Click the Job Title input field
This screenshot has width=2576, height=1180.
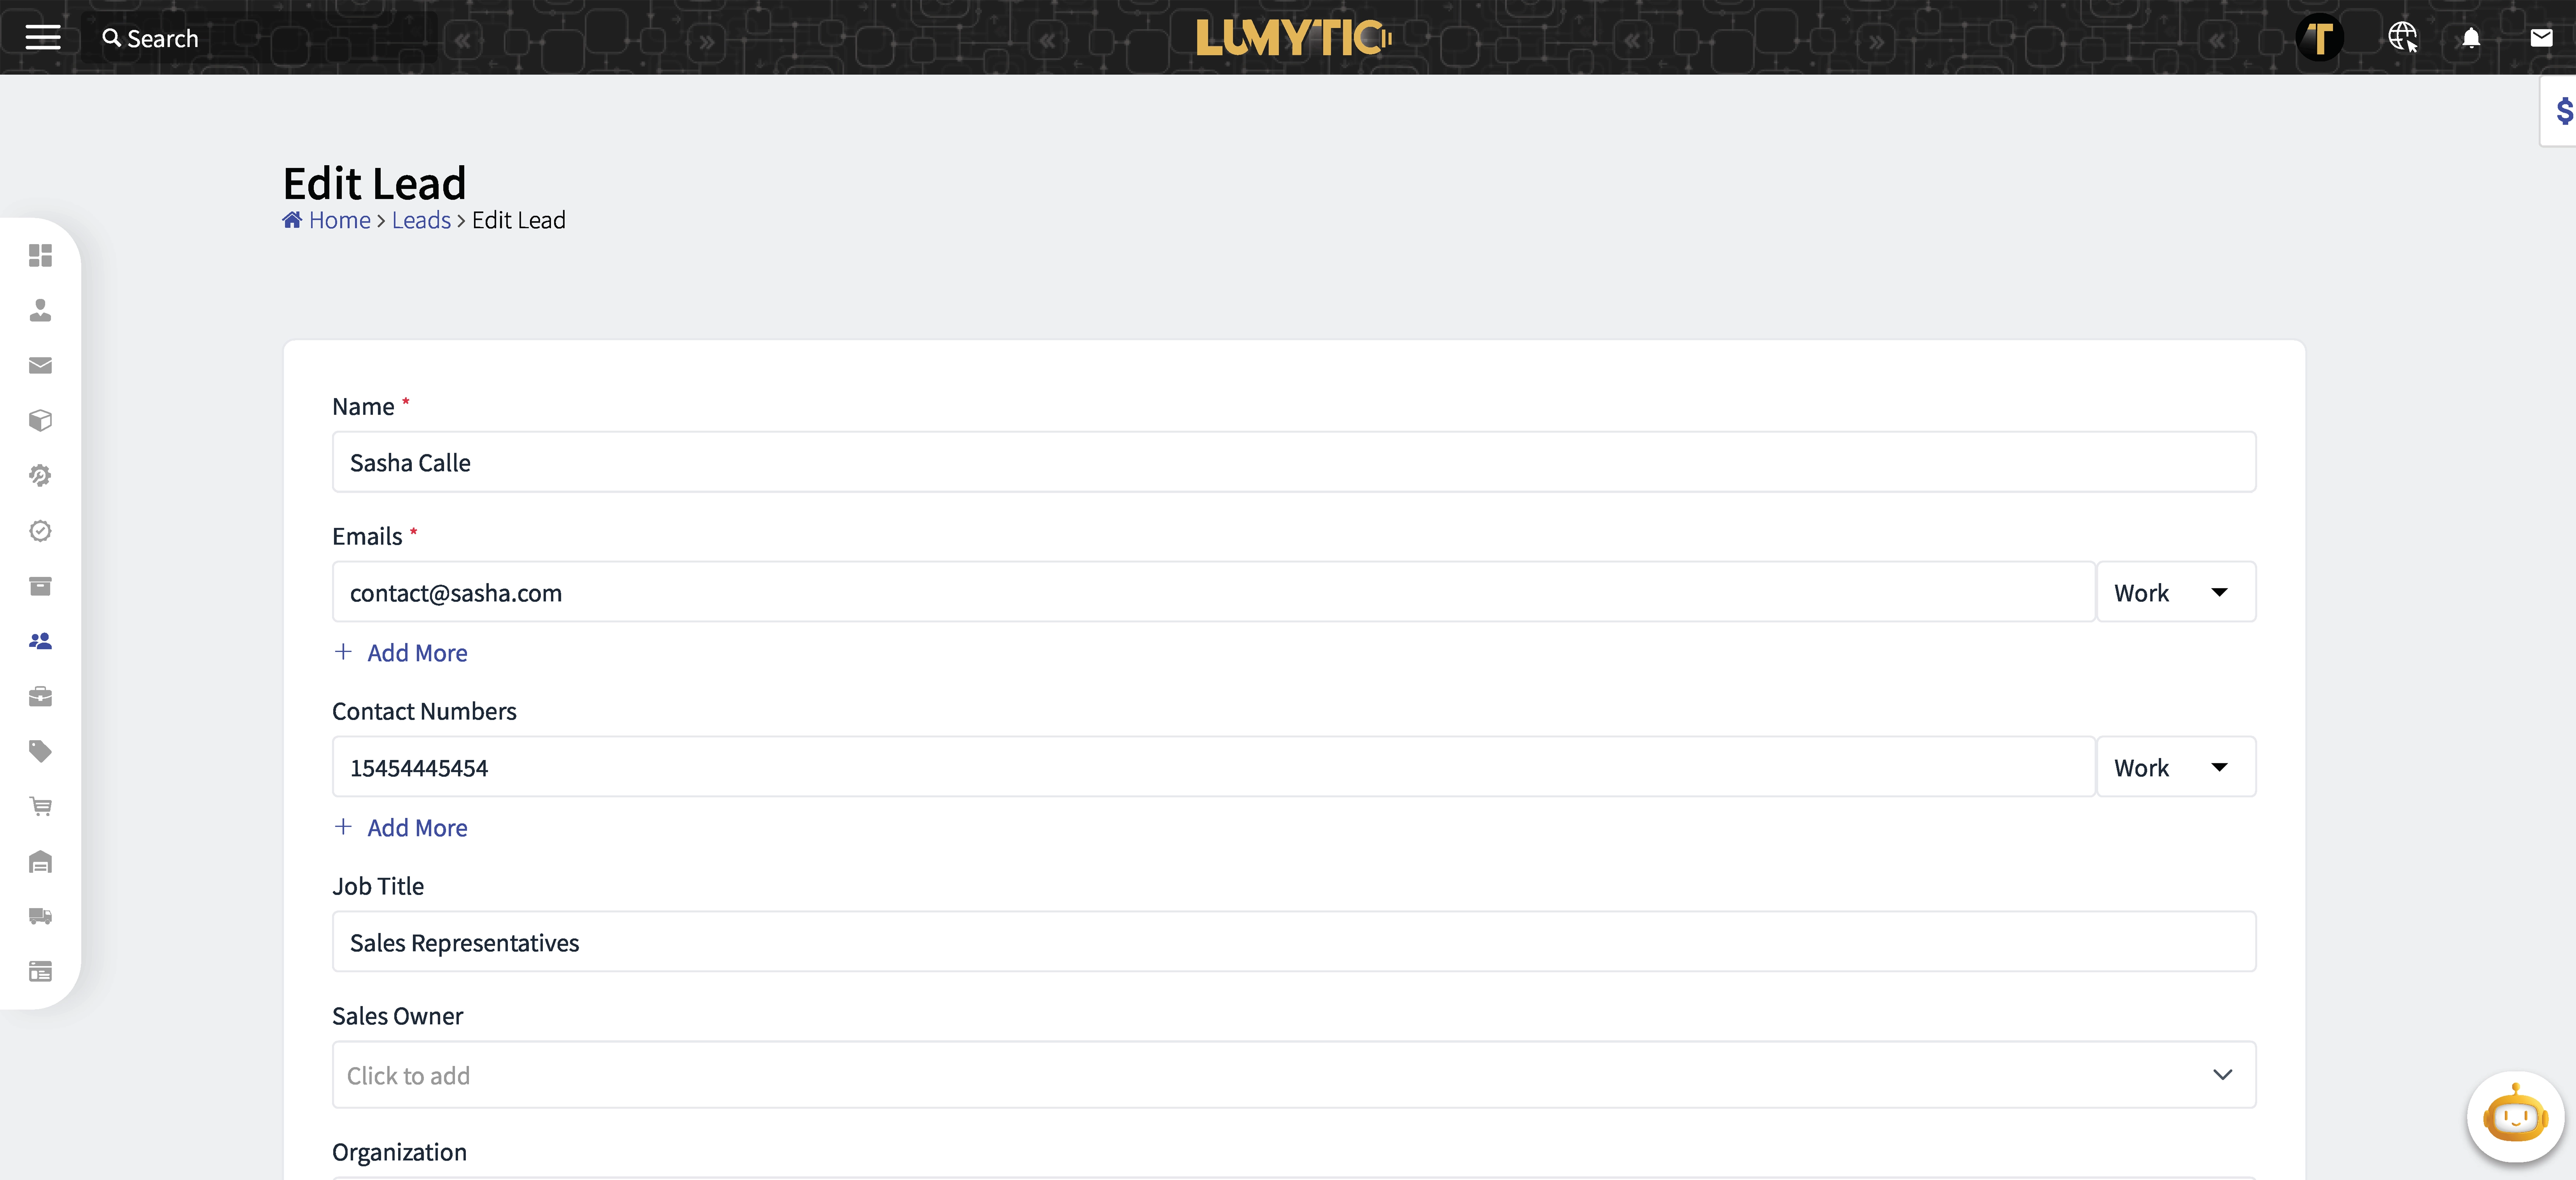1293,942
